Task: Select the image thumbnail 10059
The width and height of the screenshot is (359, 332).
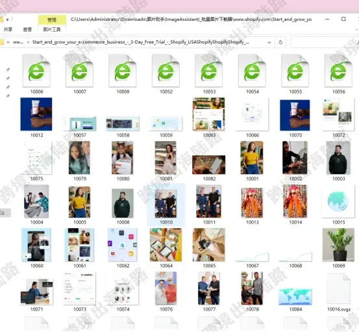Action: click(166, 123)
